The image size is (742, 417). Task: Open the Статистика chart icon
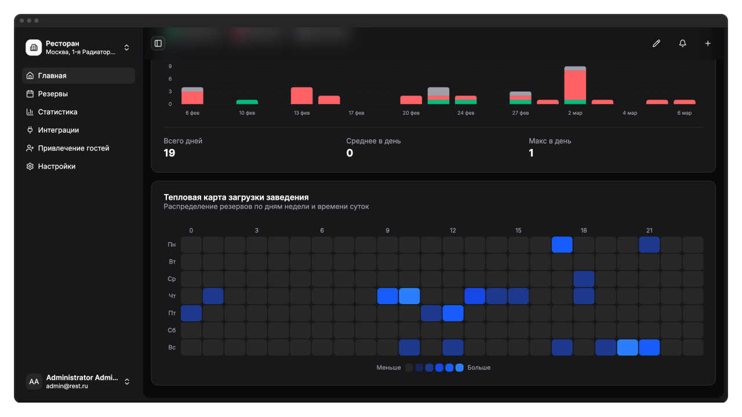(x=30, y=112)
